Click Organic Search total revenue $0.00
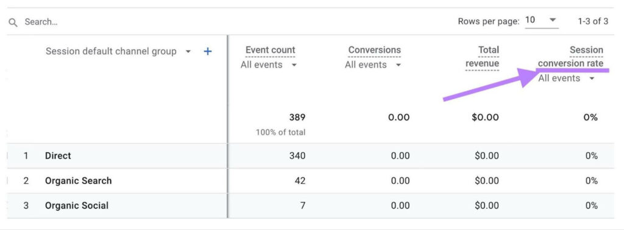Viewport: 624px width, 230px height. point(487,181)
